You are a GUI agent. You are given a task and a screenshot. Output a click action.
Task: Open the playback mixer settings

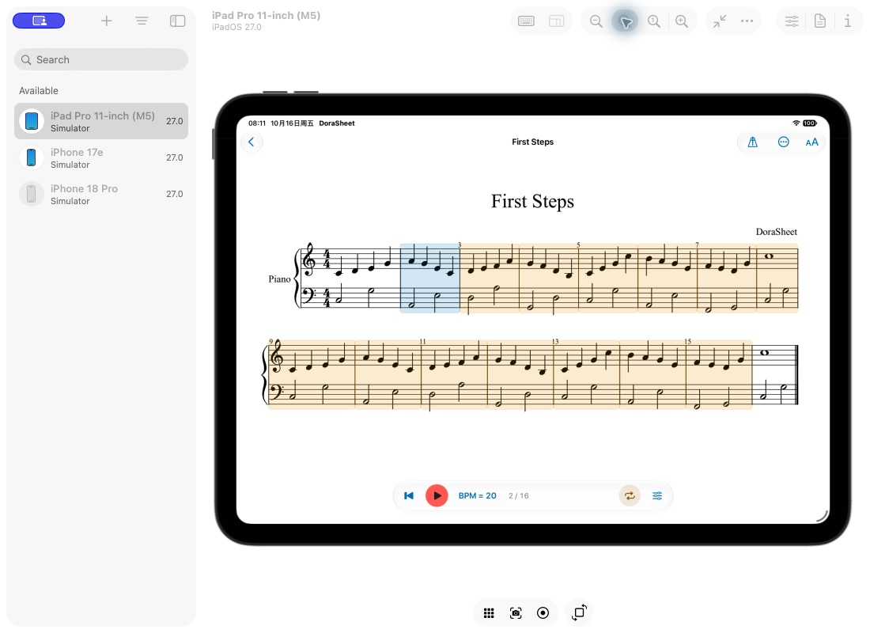point(657,496)
